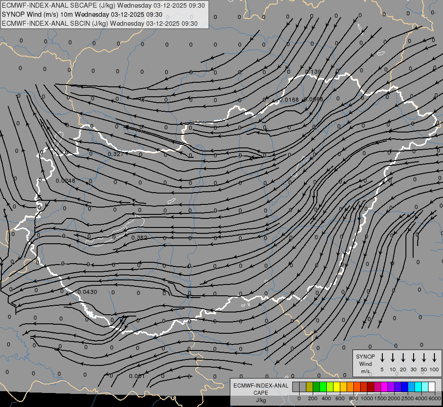
Task: Click the number 30 in wind legend
Action: tap(413, 369)
